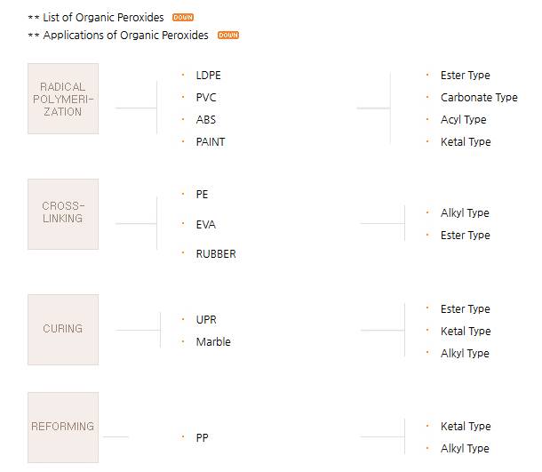
Task: Select the Radical Polymerization box
Action: point(63,99)
